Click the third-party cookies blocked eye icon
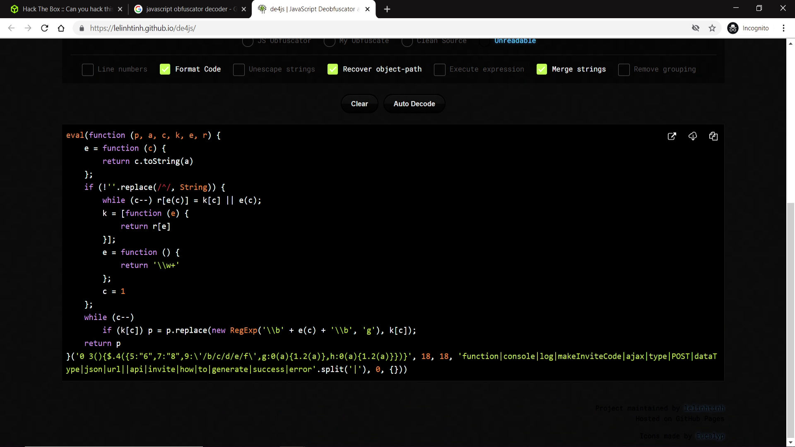This screenshot has width=795, height=447. 696,28
